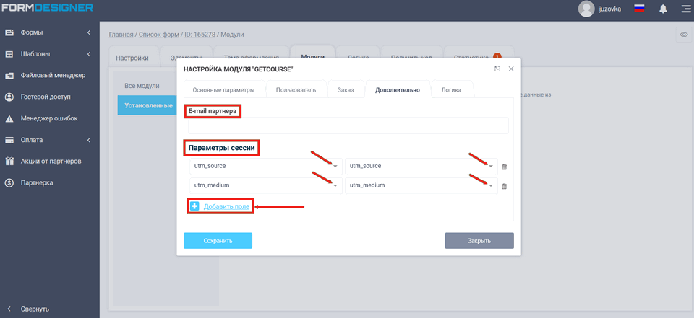Click the FormDesigner logo
The height and width of the screenshot is (318, 694).
pyautogui.click(x=46, y=7)
